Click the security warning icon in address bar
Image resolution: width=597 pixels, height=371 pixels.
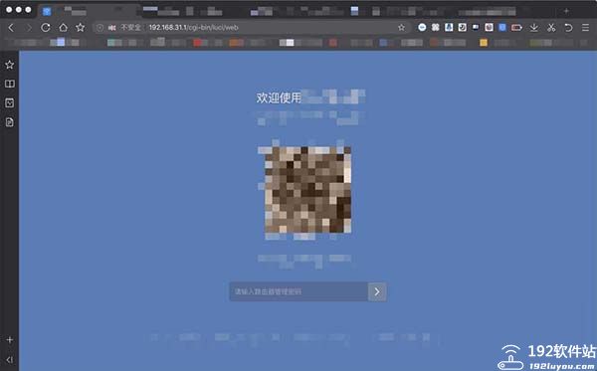click(x=111, y=28)
